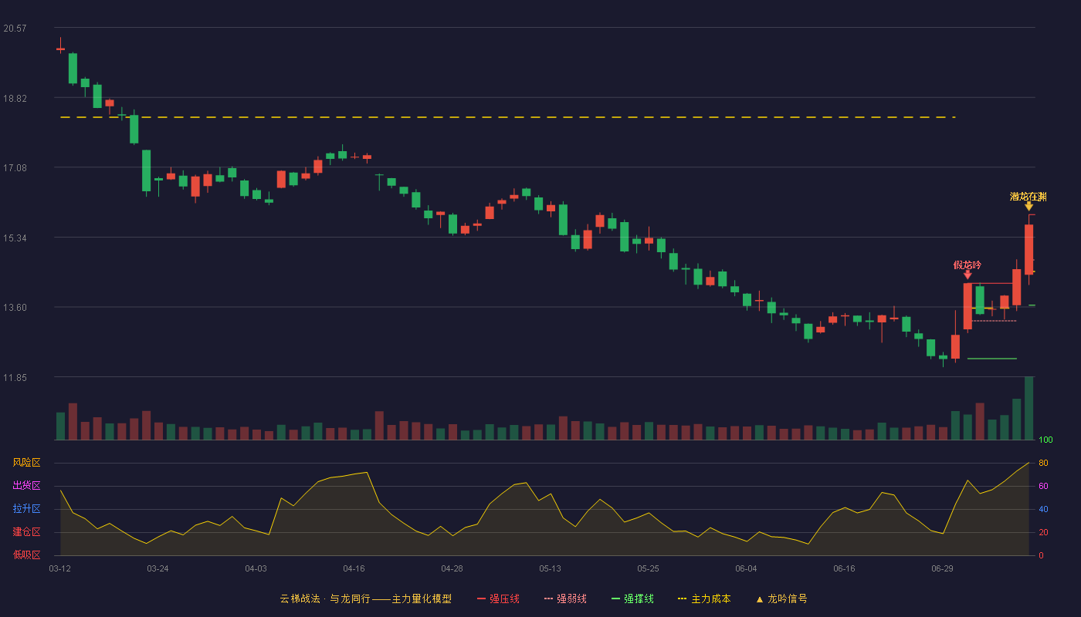The height and width of the screenshot is (617, 1081).
Task: Click the 18.82 price axis label
Action: tap(15, 99)
